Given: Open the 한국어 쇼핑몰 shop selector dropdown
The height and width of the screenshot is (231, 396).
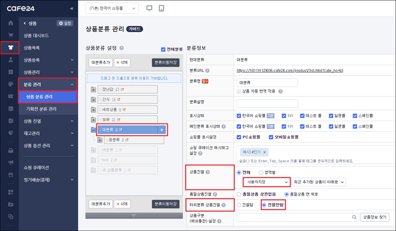Looking at the screenshot, I should pyautogui.click(x=112, y=8).
